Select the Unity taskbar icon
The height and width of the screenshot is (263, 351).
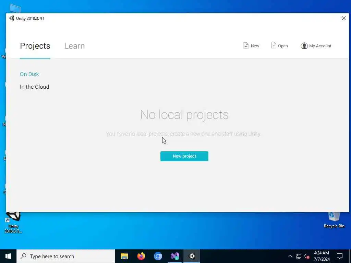point(192,256)
